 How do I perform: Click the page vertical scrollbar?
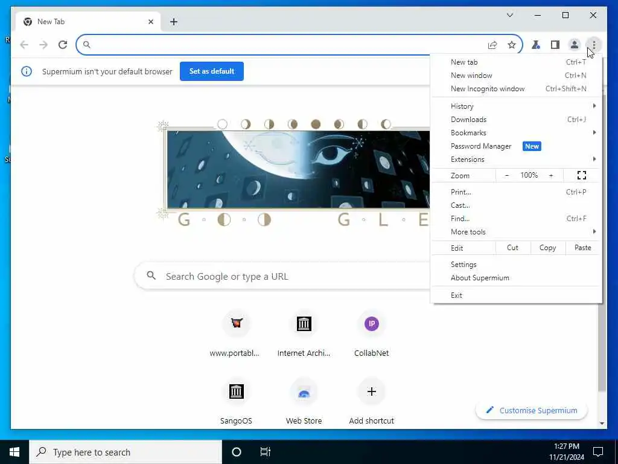(602, 347)
